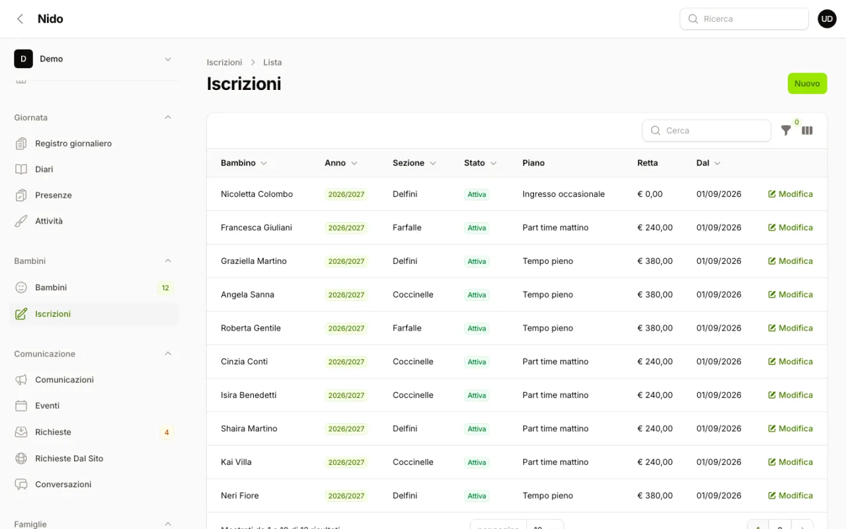
Task: Click the Isira Benedetti name cell
Action: 249,395
